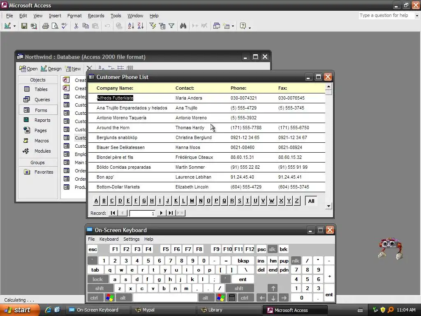Open Print Preview from toolbar
Screen dimensions: 421x316
click(x=55, y=26)
